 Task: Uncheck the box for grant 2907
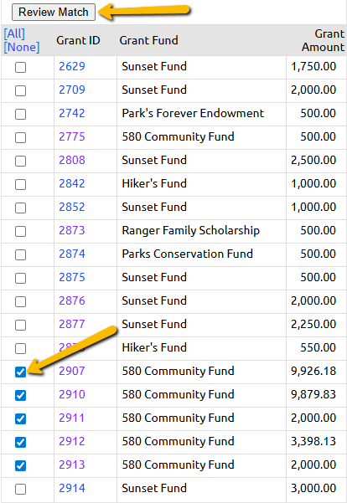(21, 372)
